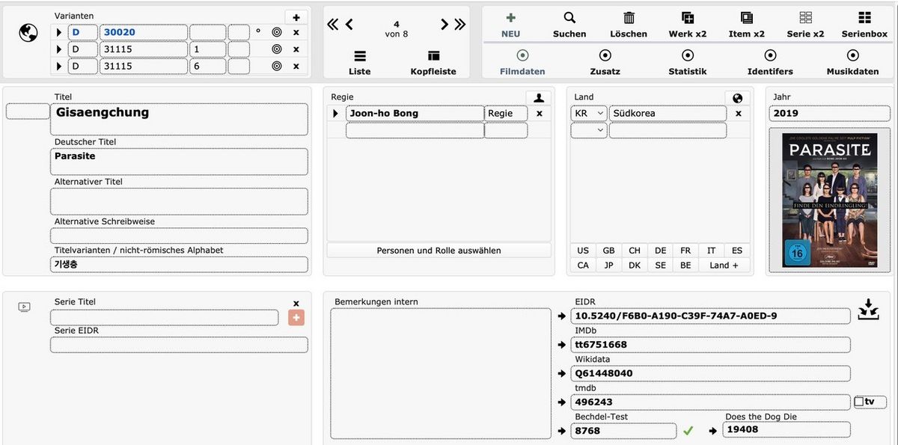The width and height of the screenshot is (898, 445).
Task: Expand the first variant row 30020 triangle
Action: pyautogui.click(x=58, y=32)
